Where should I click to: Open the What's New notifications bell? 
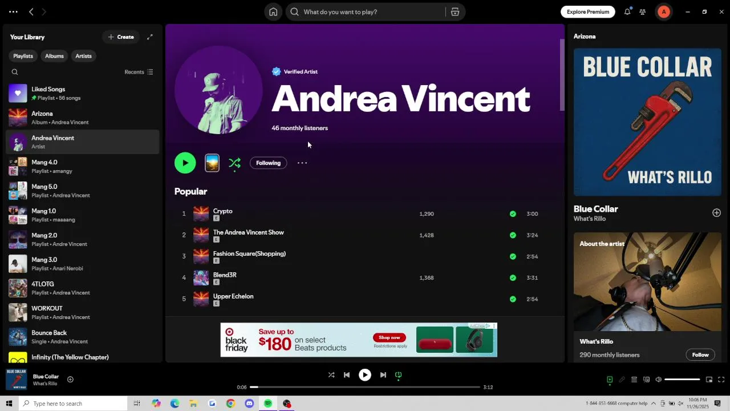coord(627,11)
